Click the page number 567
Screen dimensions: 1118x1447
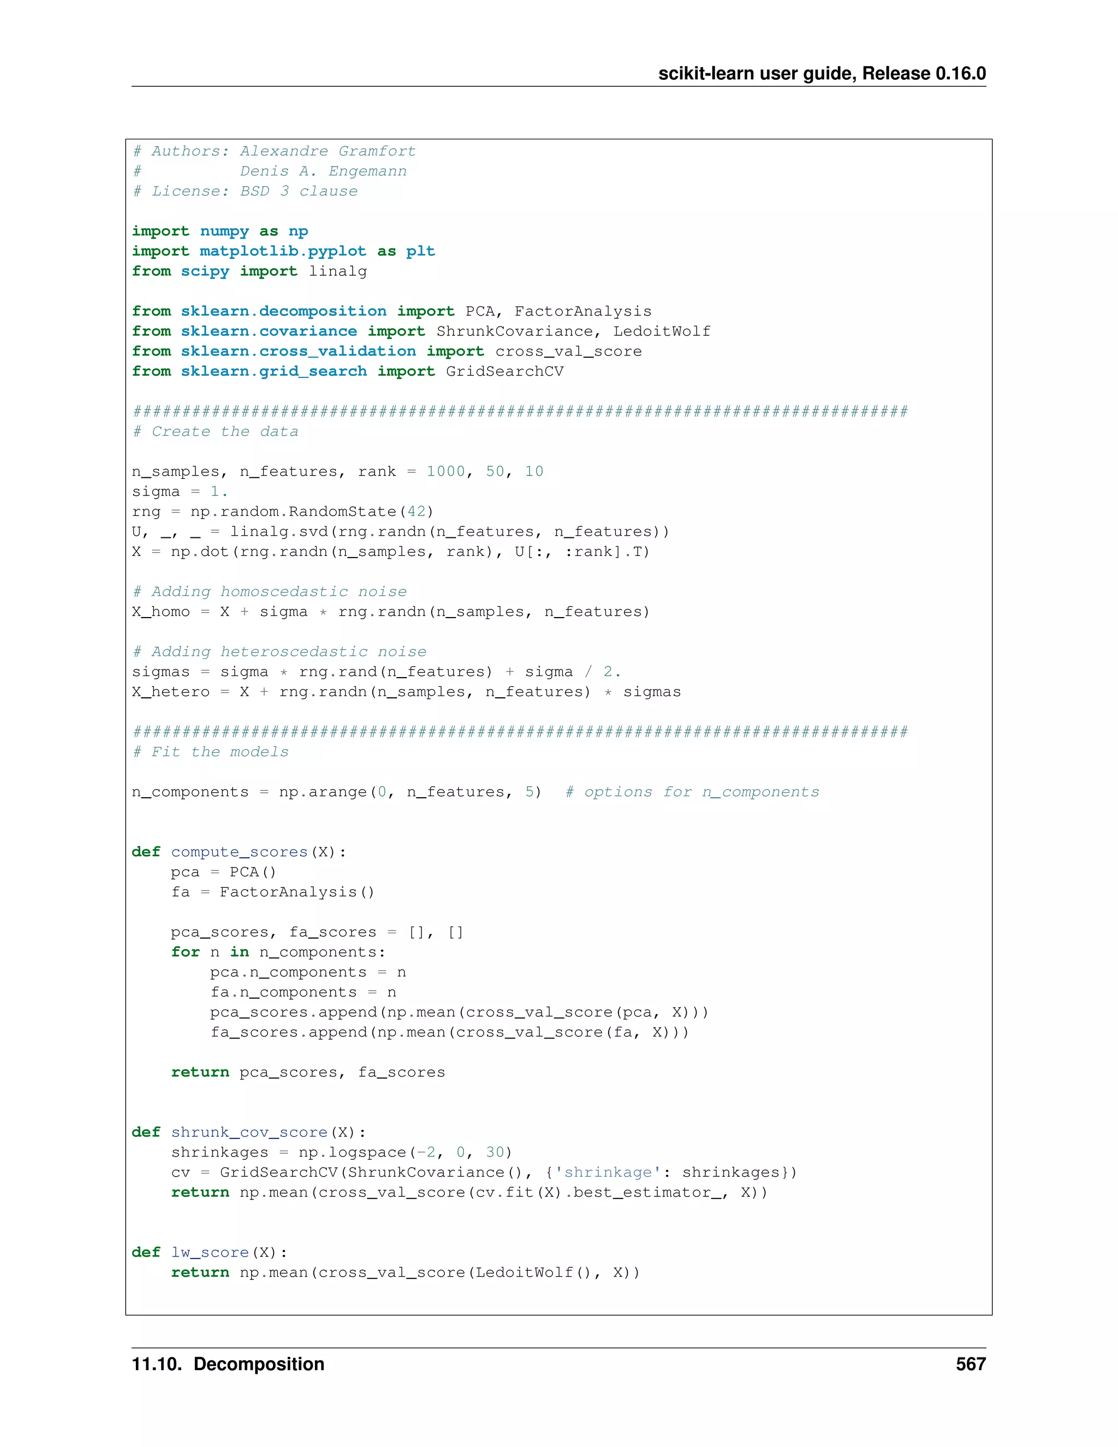coord(971,1364)
